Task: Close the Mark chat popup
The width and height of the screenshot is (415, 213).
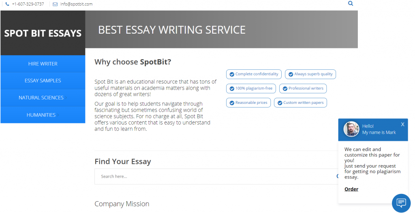Action: click(x=402, y=124)
